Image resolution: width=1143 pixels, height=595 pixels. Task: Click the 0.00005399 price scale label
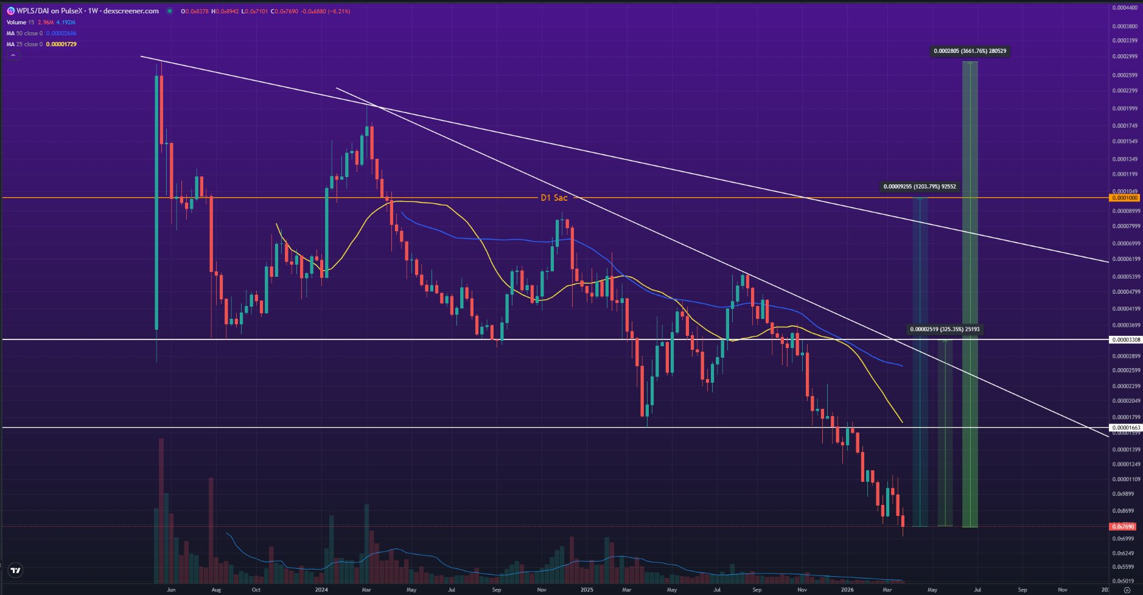(x=1126, y=277)
